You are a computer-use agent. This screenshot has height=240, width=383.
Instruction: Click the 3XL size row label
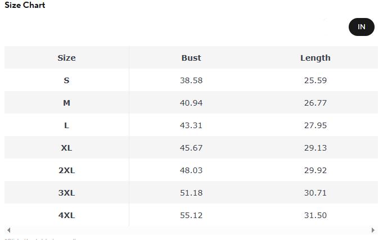coord(66,193)
